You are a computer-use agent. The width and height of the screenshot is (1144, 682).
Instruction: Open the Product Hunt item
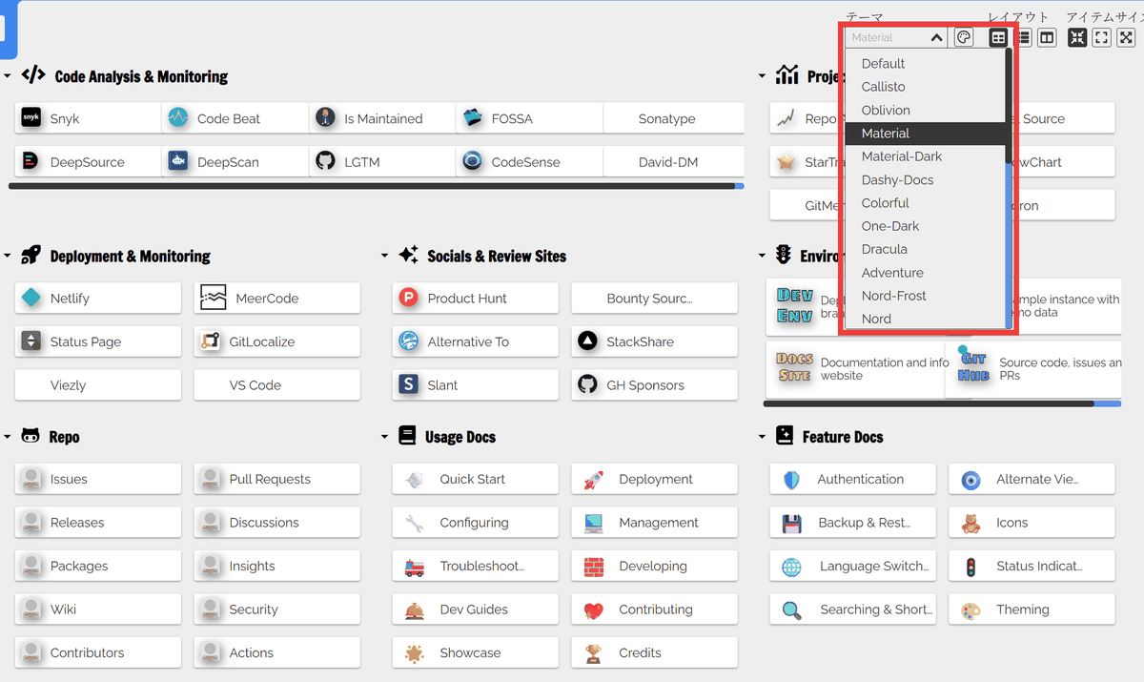[475, 299]
